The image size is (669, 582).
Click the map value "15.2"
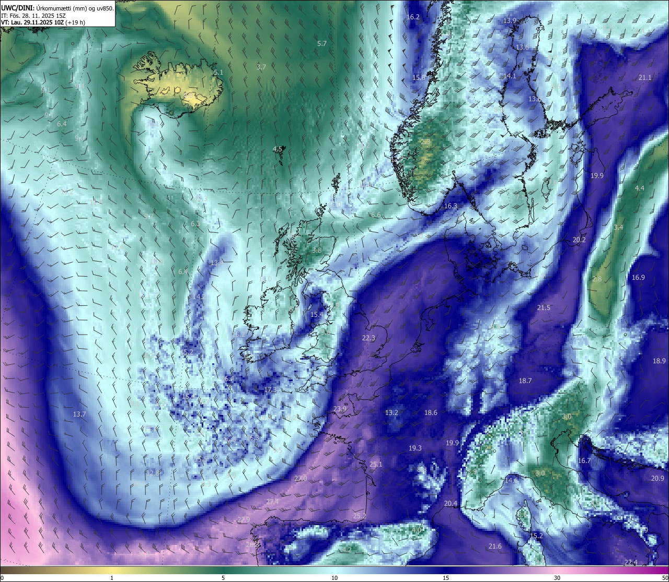click(x=536, y=536)
